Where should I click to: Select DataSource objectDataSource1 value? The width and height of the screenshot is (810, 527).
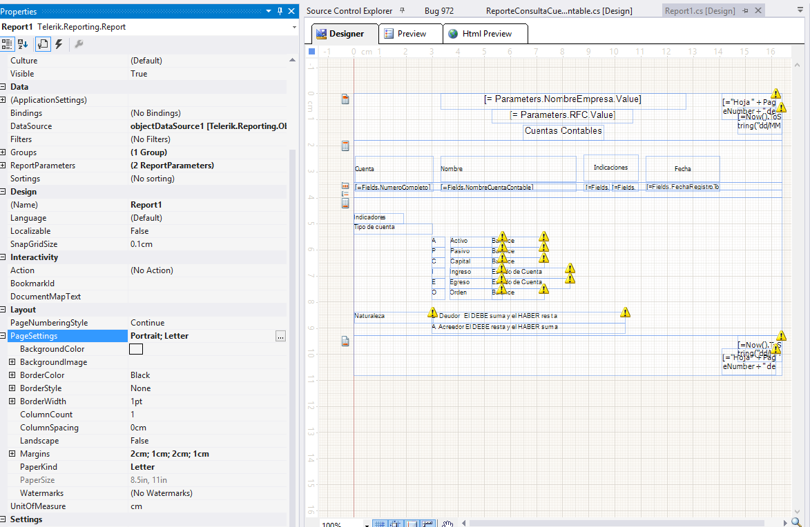point(208,126)
